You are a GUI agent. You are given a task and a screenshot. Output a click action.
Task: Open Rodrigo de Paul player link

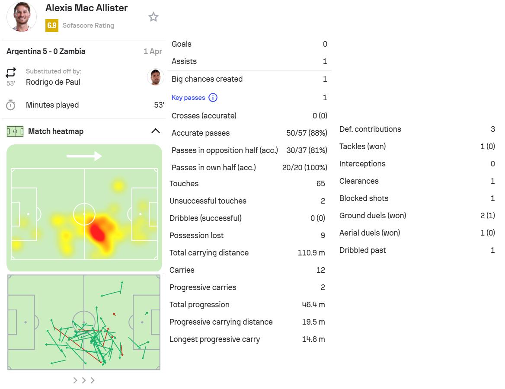(x=53, y=82)
